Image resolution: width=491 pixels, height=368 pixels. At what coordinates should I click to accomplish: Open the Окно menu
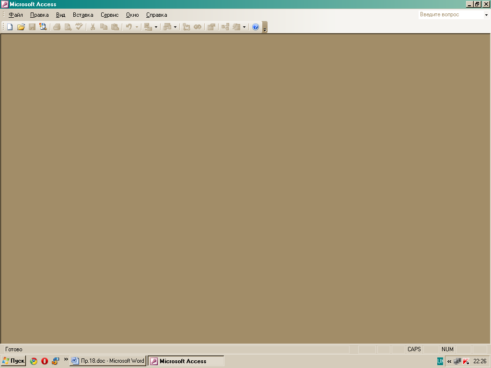click(x=132, y=15)
